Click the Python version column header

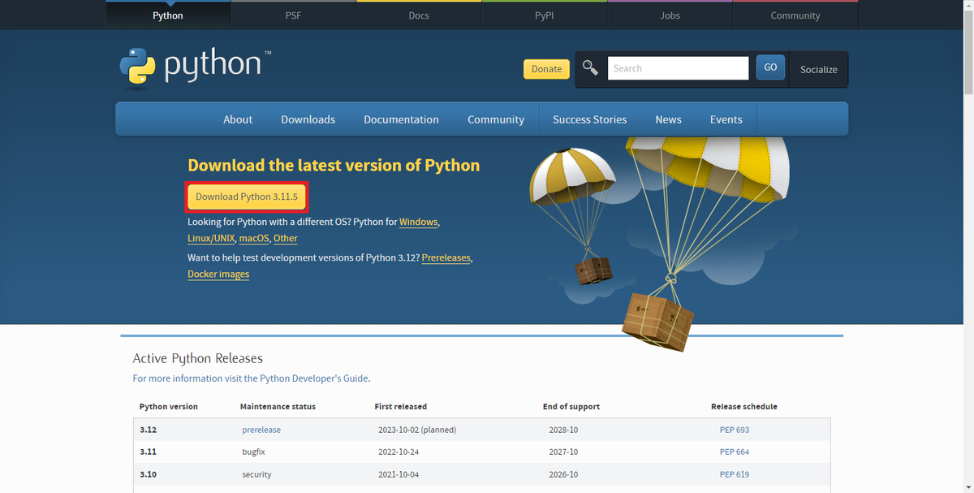(169, 406)
